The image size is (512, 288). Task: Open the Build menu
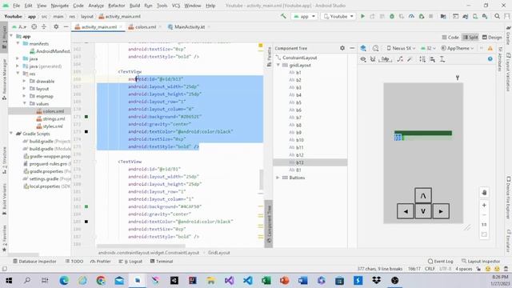(x=134, y=6)
